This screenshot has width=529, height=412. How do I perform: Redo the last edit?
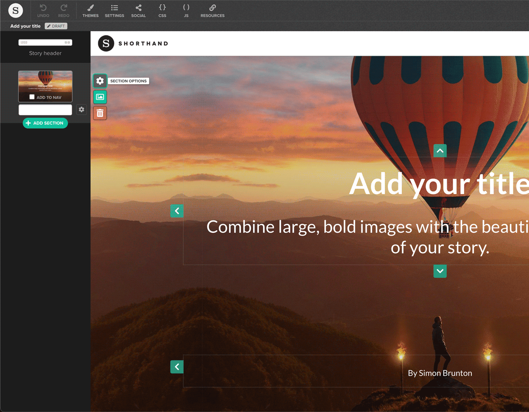click(64, 11)
